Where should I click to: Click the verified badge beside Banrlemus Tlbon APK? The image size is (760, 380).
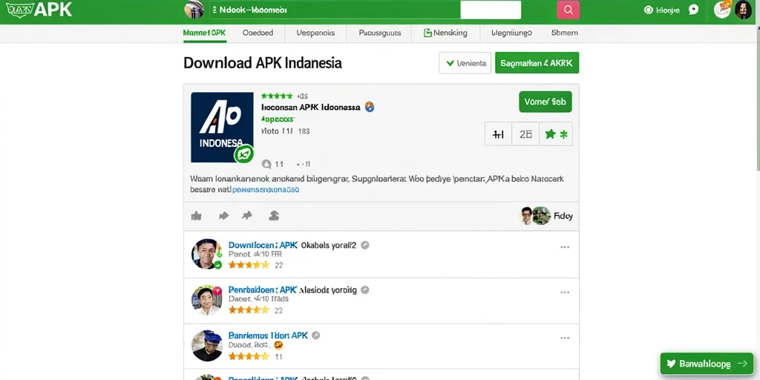click(315, 335)
